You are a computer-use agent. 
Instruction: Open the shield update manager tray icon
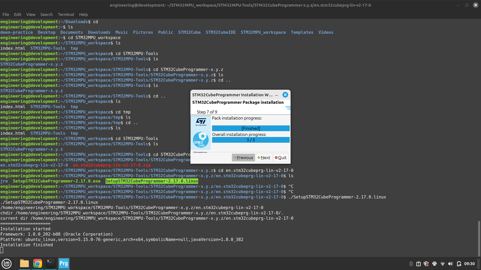tap(426, 264)
